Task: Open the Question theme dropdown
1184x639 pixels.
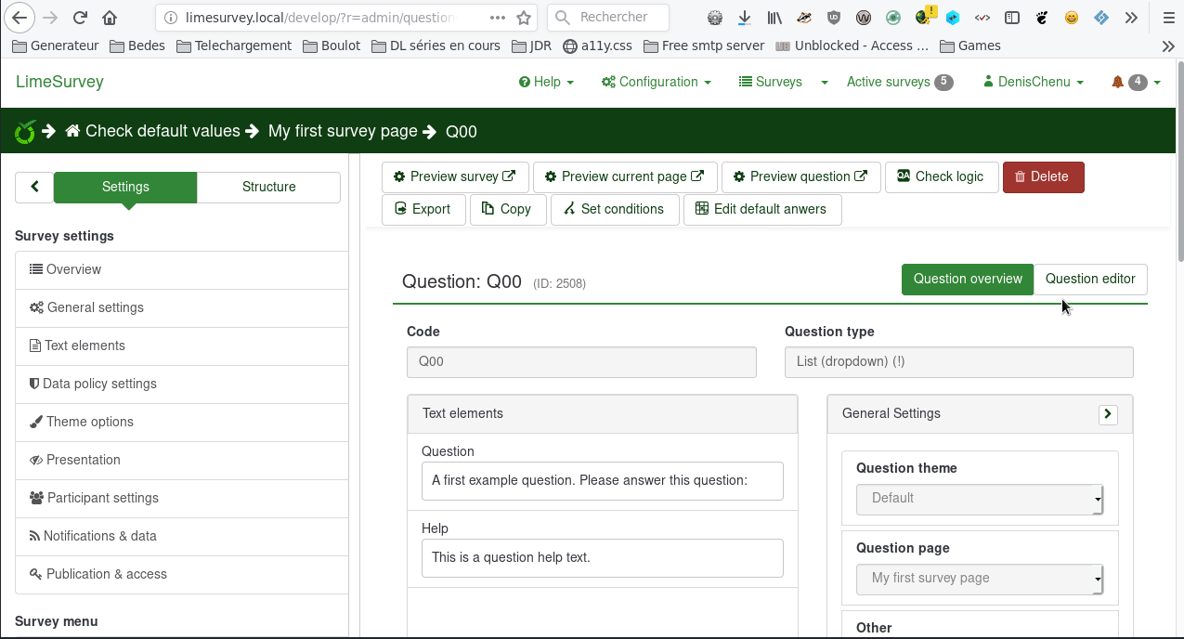Action: coord(979,499)
